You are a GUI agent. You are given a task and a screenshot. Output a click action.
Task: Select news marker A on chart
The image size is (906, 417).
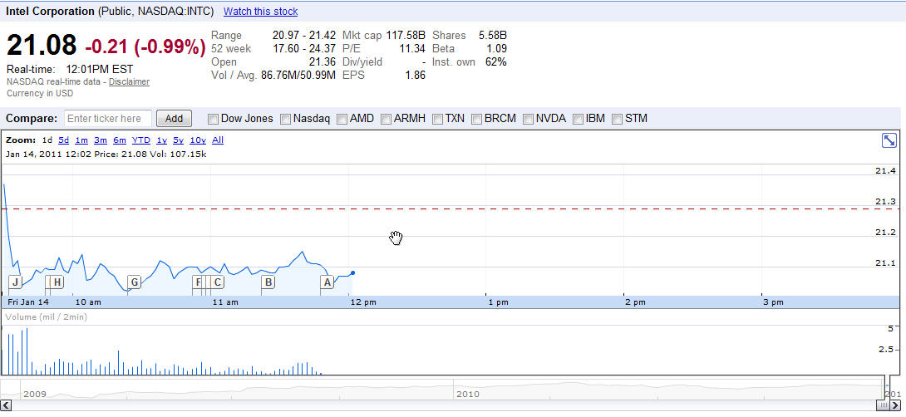(327, 282)
